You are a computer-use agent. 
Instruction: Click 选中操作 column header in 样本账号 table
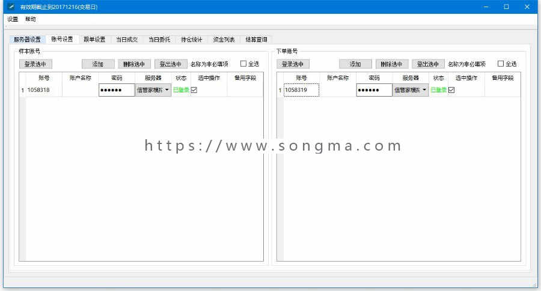pos(209,78)
